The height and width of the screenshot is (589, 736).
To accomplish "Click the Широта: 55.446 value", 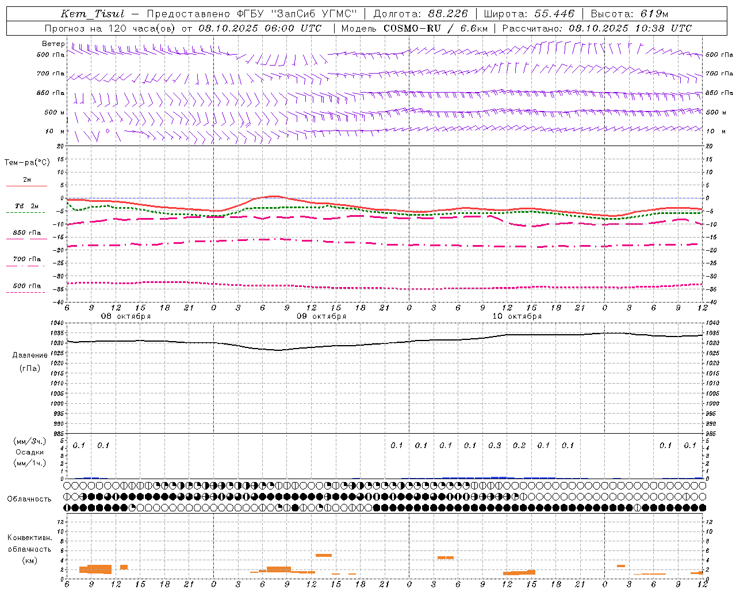I will 529,14.
